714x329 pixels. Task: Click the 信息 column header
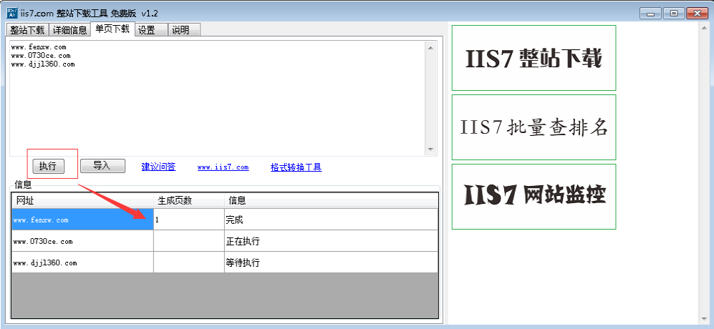pos(331,201)
